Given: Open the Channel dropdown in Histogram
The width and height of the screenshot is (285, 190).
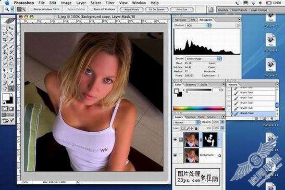Looking at the screenshot, I should pyautogui.click(x=198, y=26).
